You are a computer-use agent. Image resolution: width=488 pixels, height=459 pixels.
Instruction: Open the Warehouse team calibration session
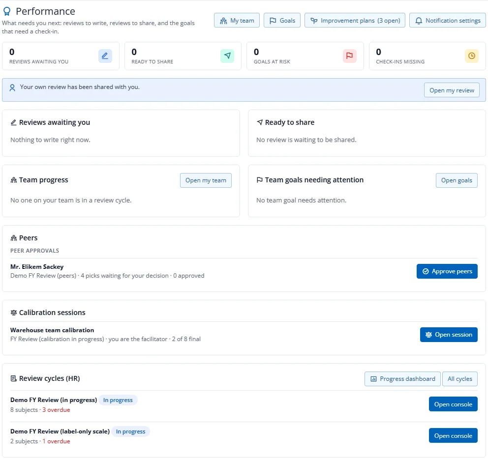coord(449,335)
